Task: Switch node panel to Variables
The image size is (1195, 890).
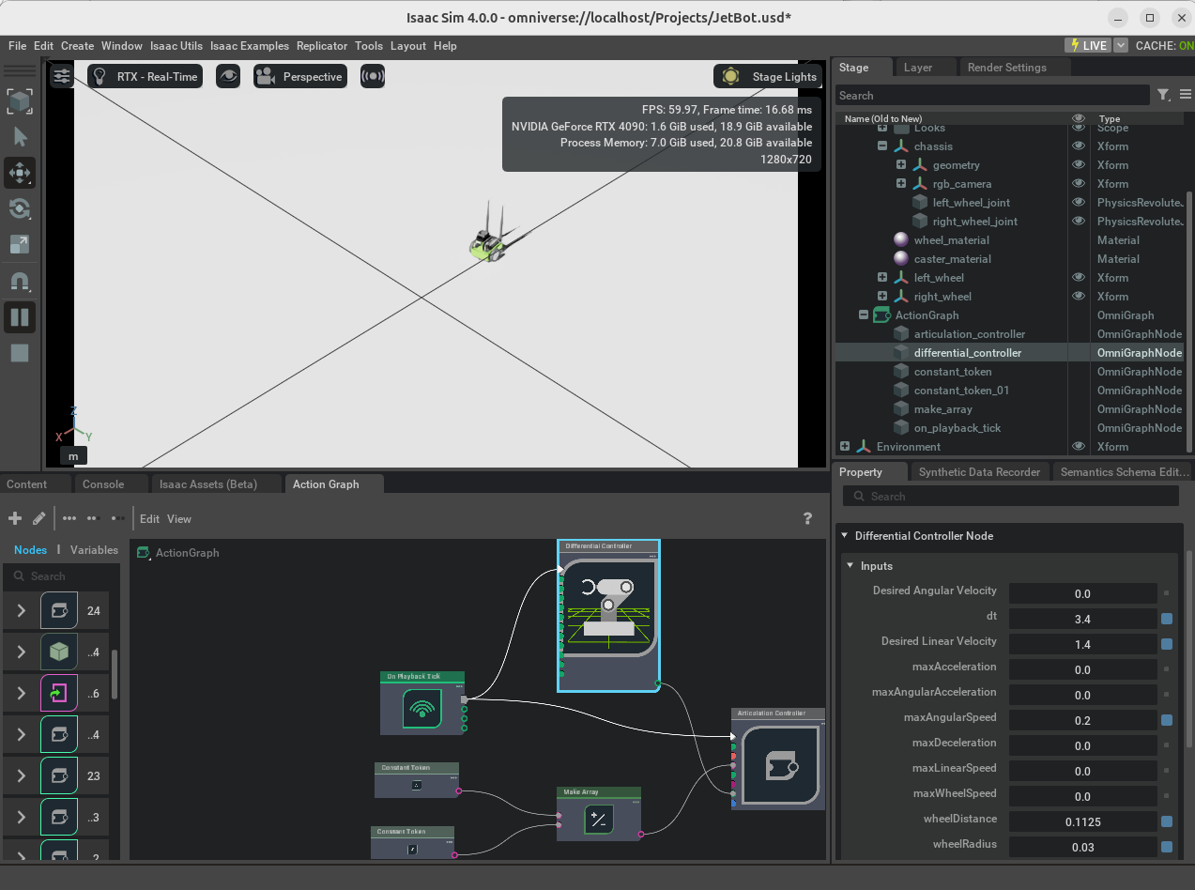Action: (x=94, y=550)
